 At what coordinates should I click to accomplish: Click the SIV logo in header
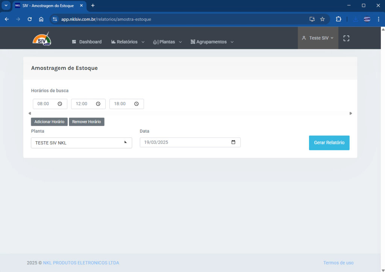42,39
